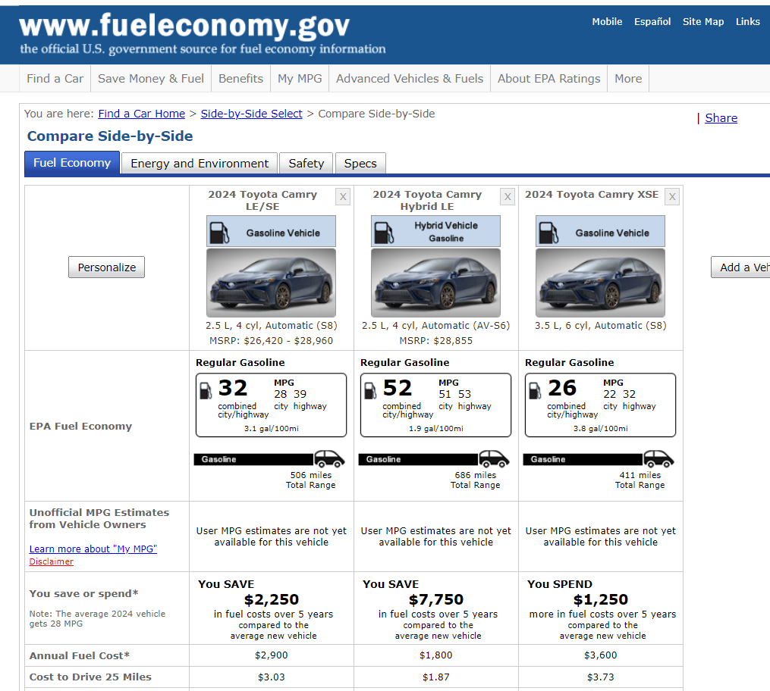770x691 pixels.
Task: Open the Save Money & Fuel menu
Action: (x=151, y=79)
